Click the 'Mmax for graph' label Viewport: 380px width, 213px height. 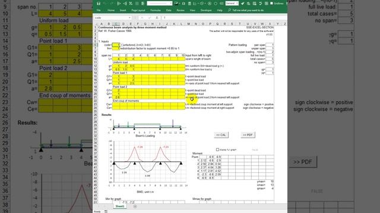(x=202, y=199)
